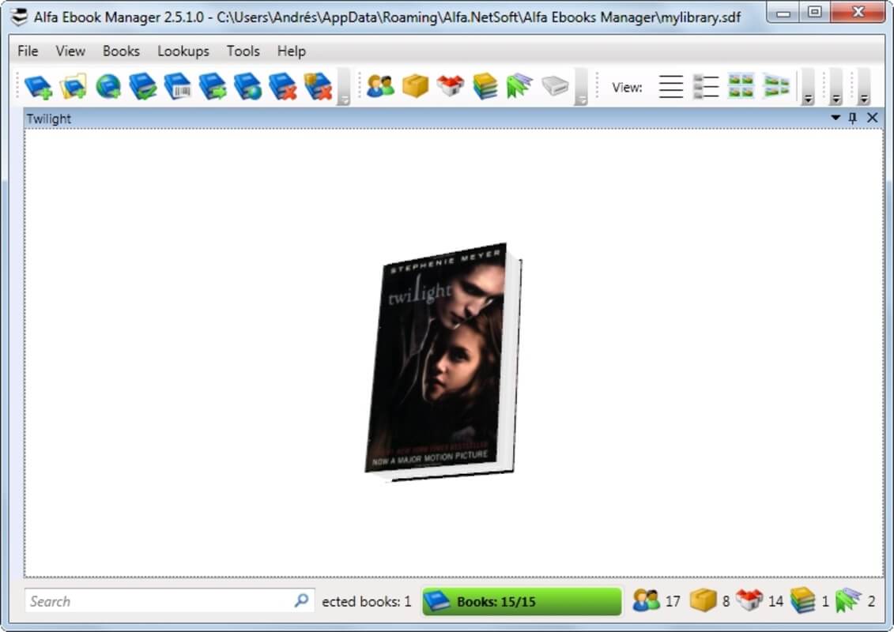Click the yellow box icon in toolbar
This screenshot has height=632, width=894.
(x=415, y=86)
